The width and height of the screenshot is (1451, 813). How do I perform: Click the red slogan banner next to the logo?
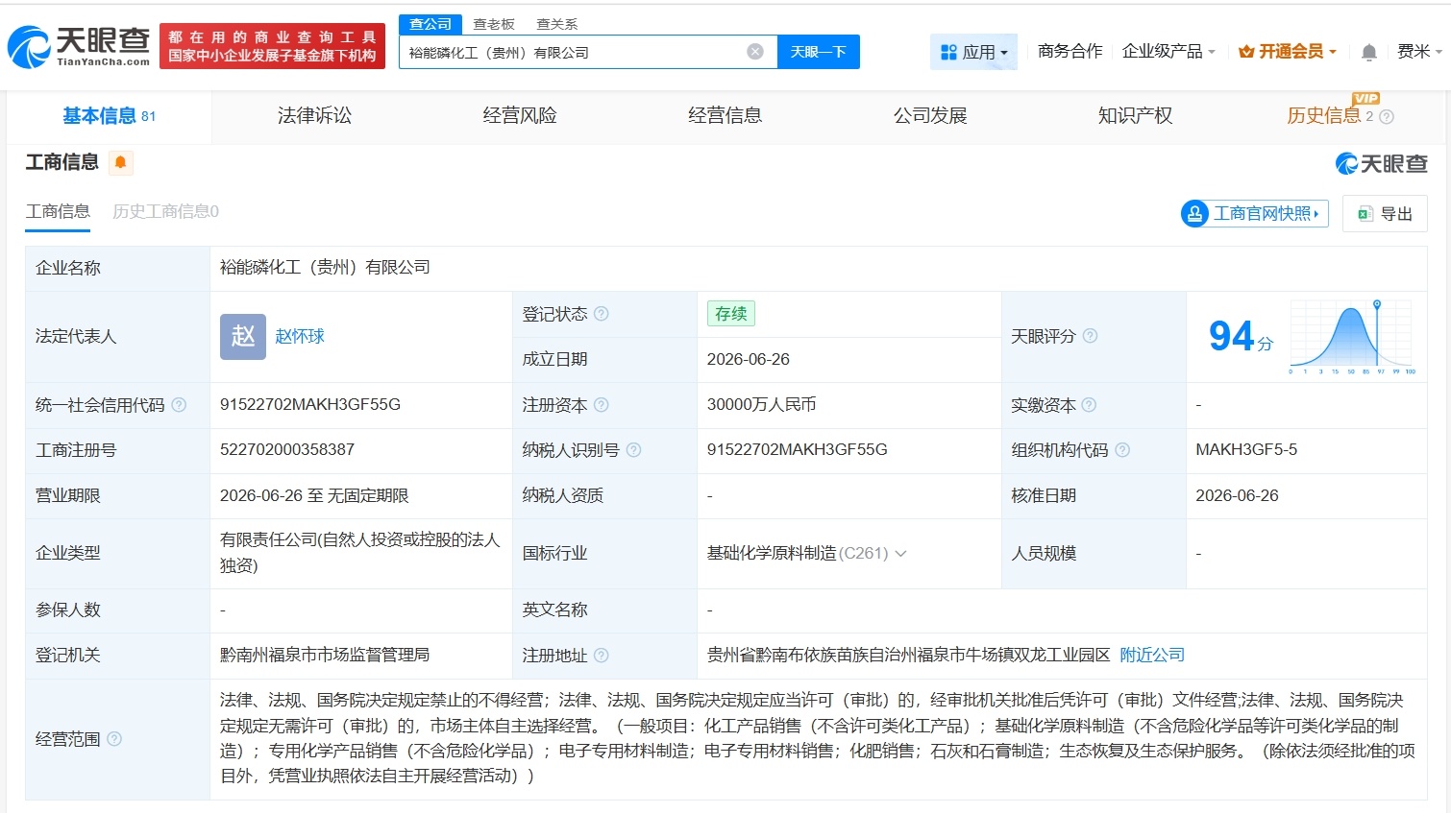click(273, 46)
